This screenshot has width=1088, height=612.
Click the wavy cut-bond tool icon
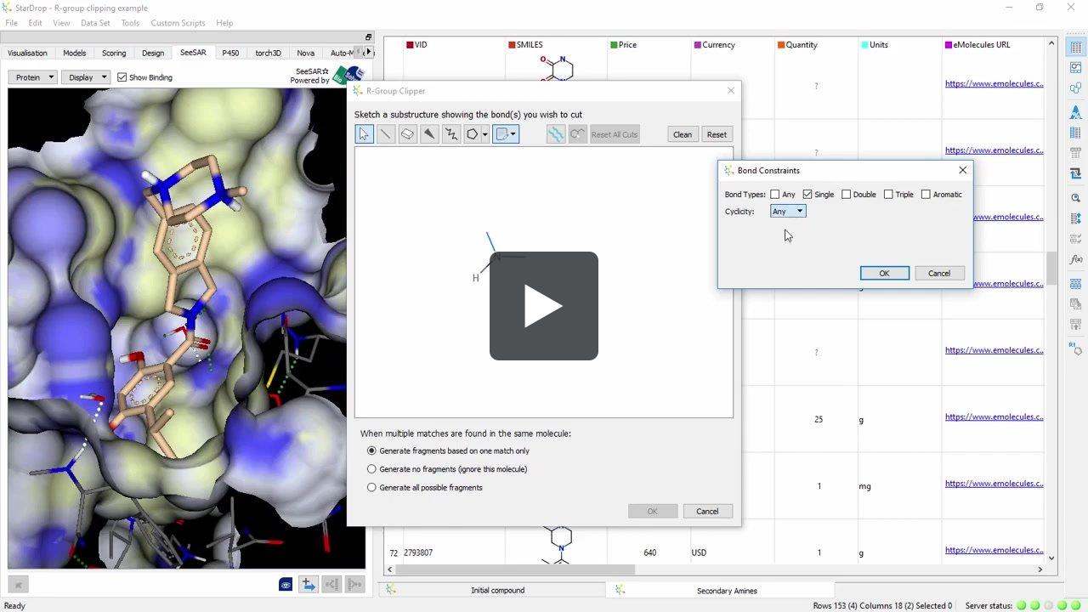click(556, 134)
